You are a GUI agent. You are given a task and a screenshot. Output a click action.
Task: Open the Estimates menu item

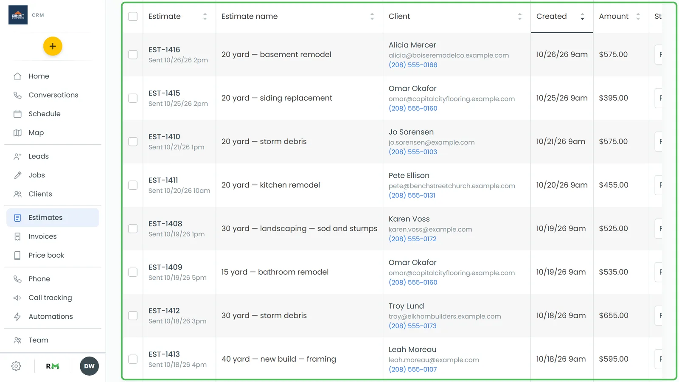[x=53, y=217]
